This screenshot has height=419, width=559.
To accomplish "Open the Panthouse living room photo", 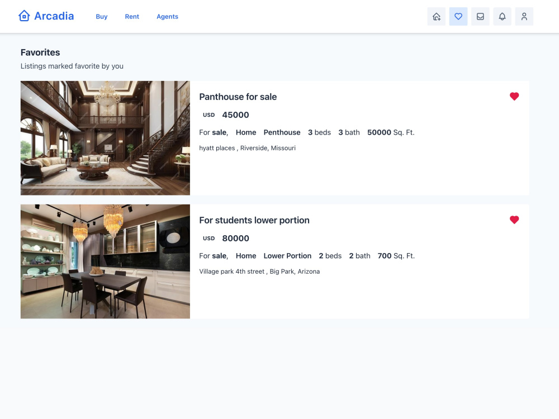I will 105,138.
